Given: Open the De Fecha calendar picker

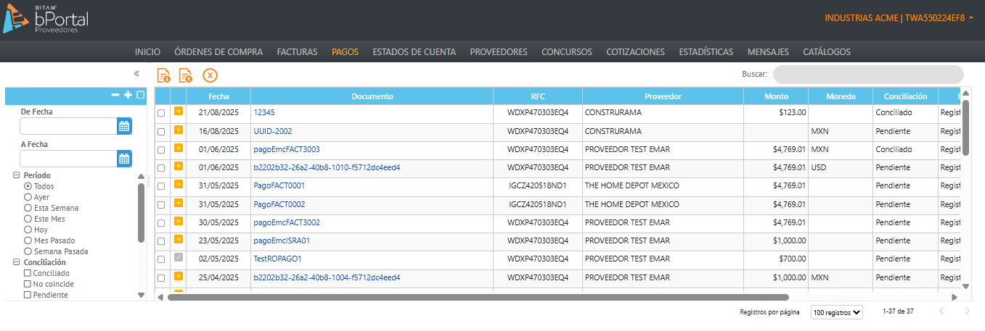Looking at the screenshot, I should point(124,126).
